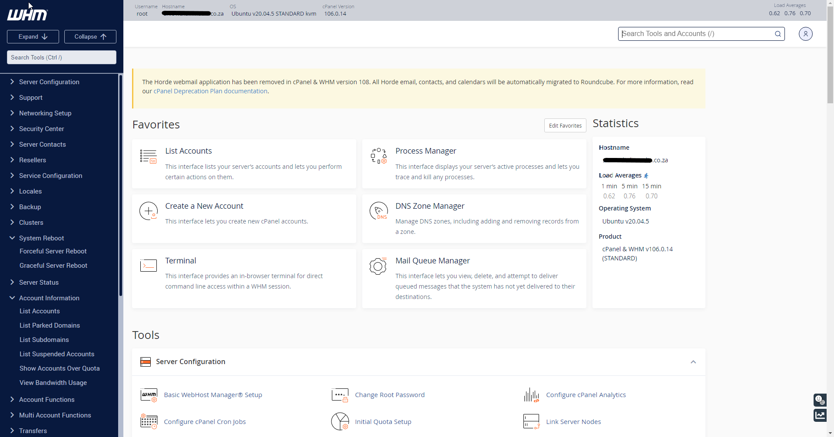Open the Basic WebHost Manager Setup link
The width and height of the screenshot is (834, 437).
[213, 395]
